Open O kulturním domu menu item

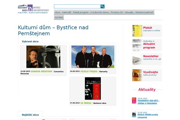click(x=100, y=12)
